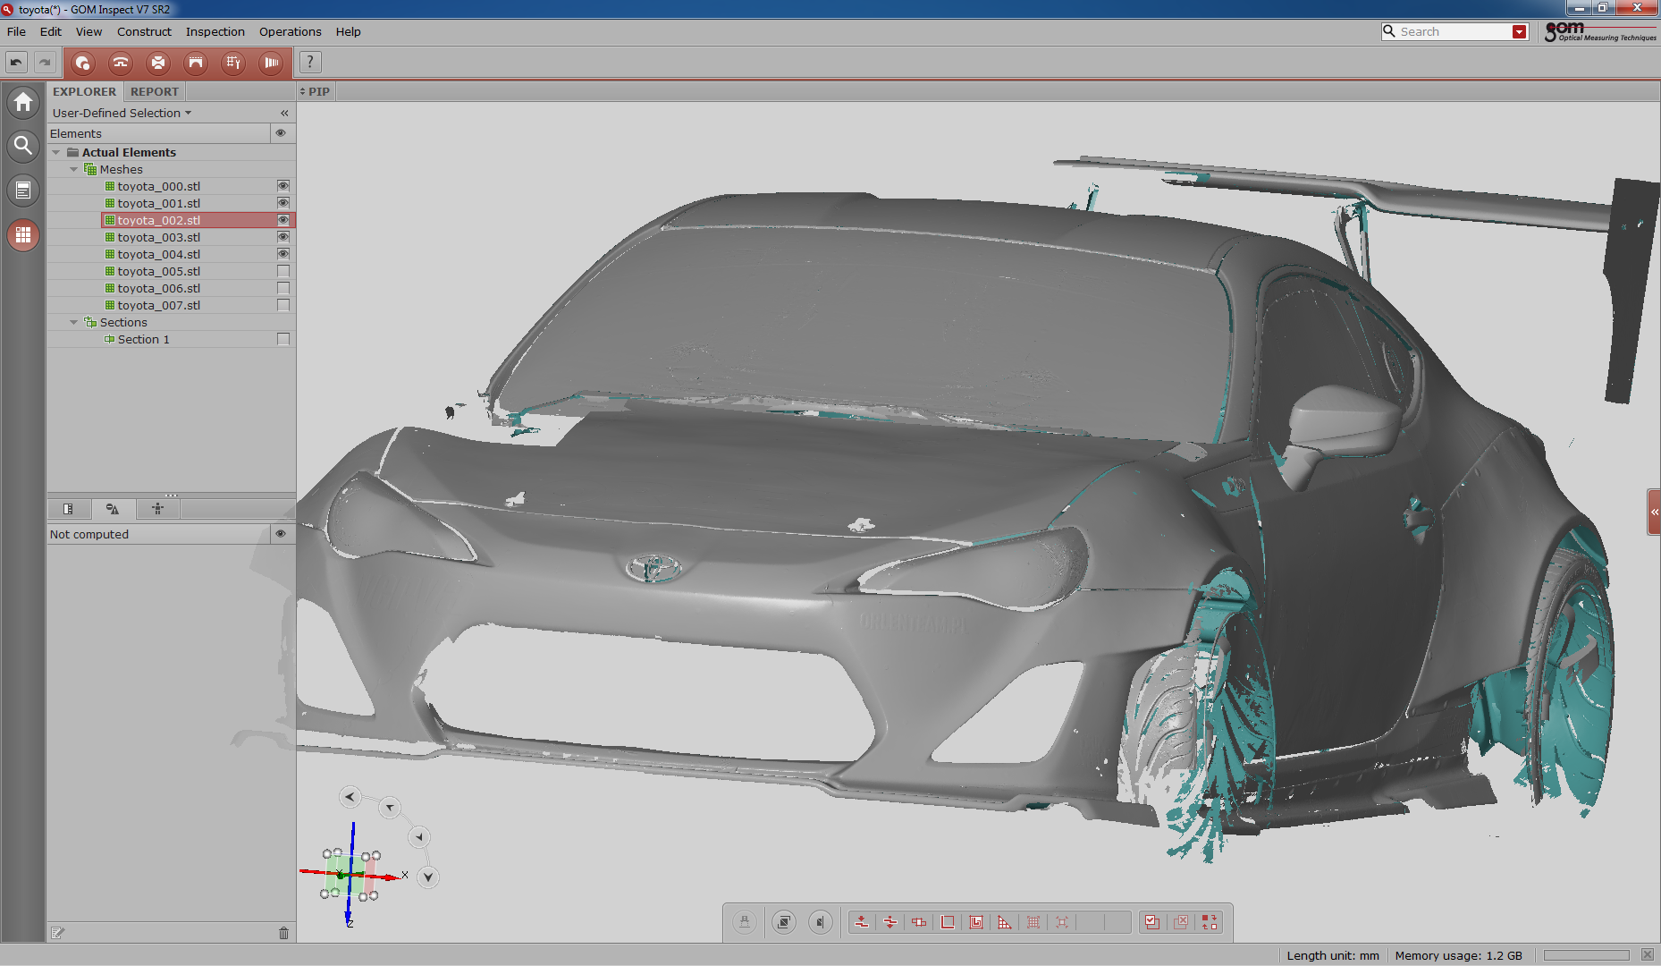Image resolution: width=1661 pixels, height=966 pixels.
Task: Collapse explorer panel with double-chevron button
Action: [284, 113]
